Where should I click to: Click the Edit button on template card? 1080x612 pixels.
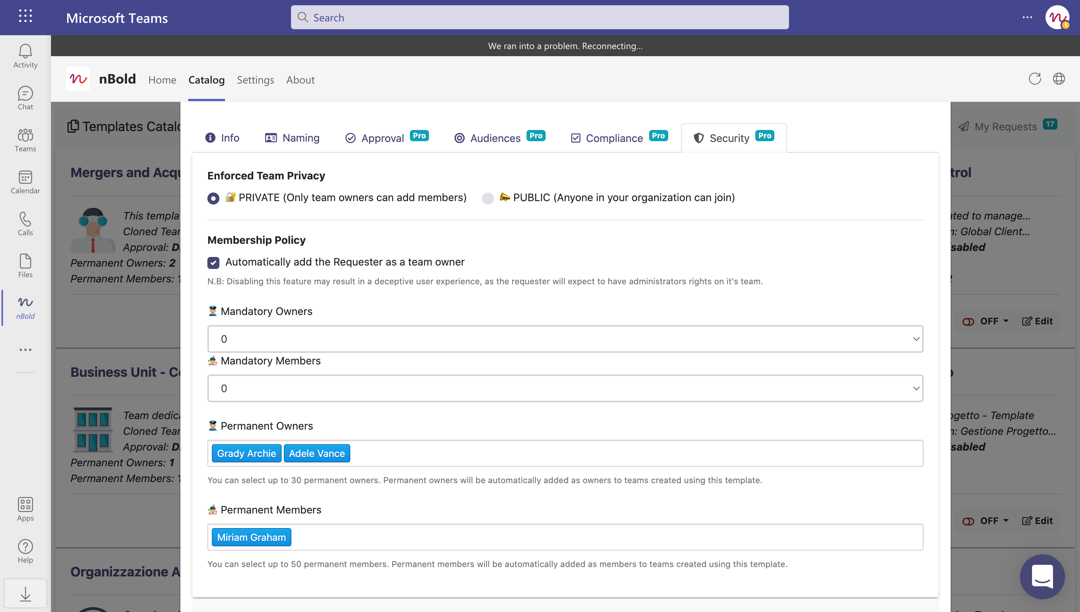point(1037,321)
